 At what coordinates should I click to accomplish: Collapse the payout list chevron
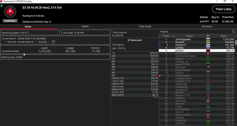click(x=155, y=97)
